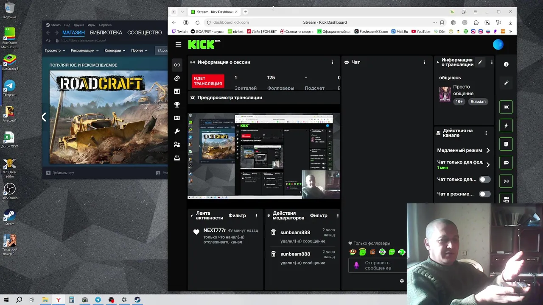Bookmark the page in address bar

442,22
